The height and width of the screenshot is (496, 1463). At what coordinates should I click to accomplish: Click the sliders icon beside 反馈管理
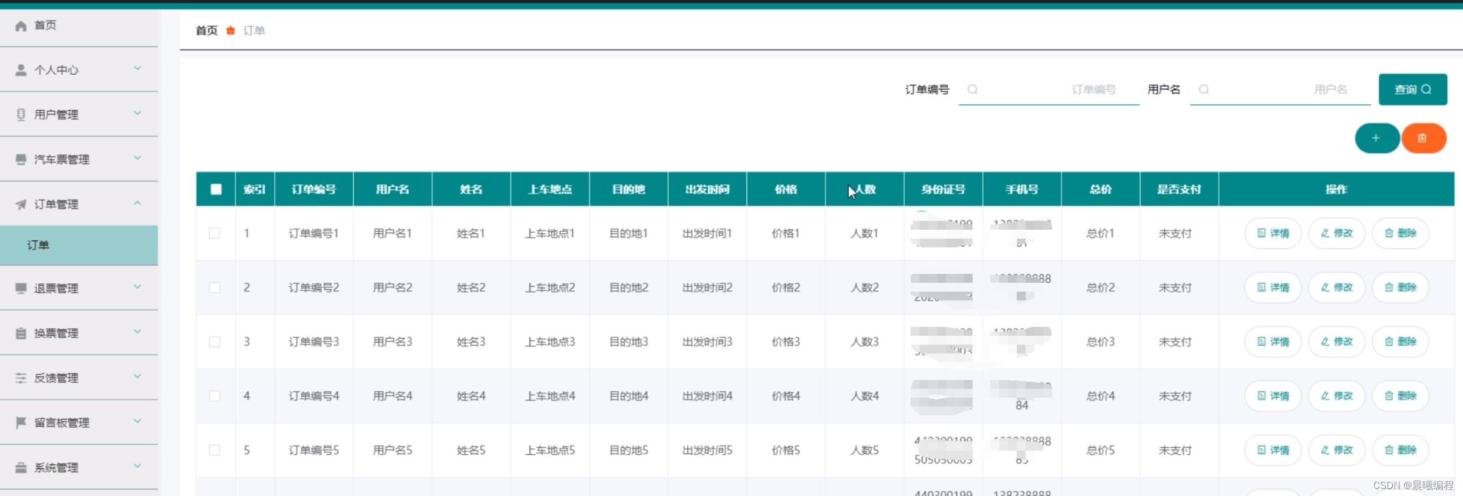coord(21,378)
